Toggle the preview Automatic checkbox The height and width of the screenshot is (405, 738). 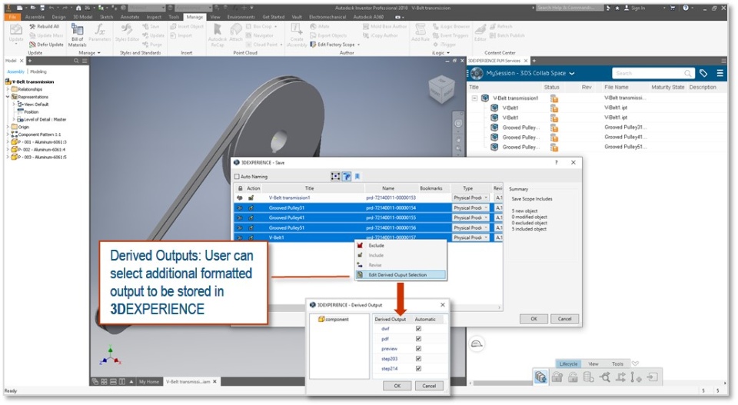coord(418,349)
